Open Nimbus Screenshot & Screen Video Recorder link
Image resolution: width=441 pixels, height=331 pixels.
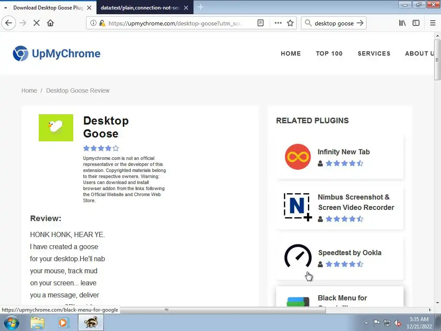pyautogui.click(x=356, y=202)
